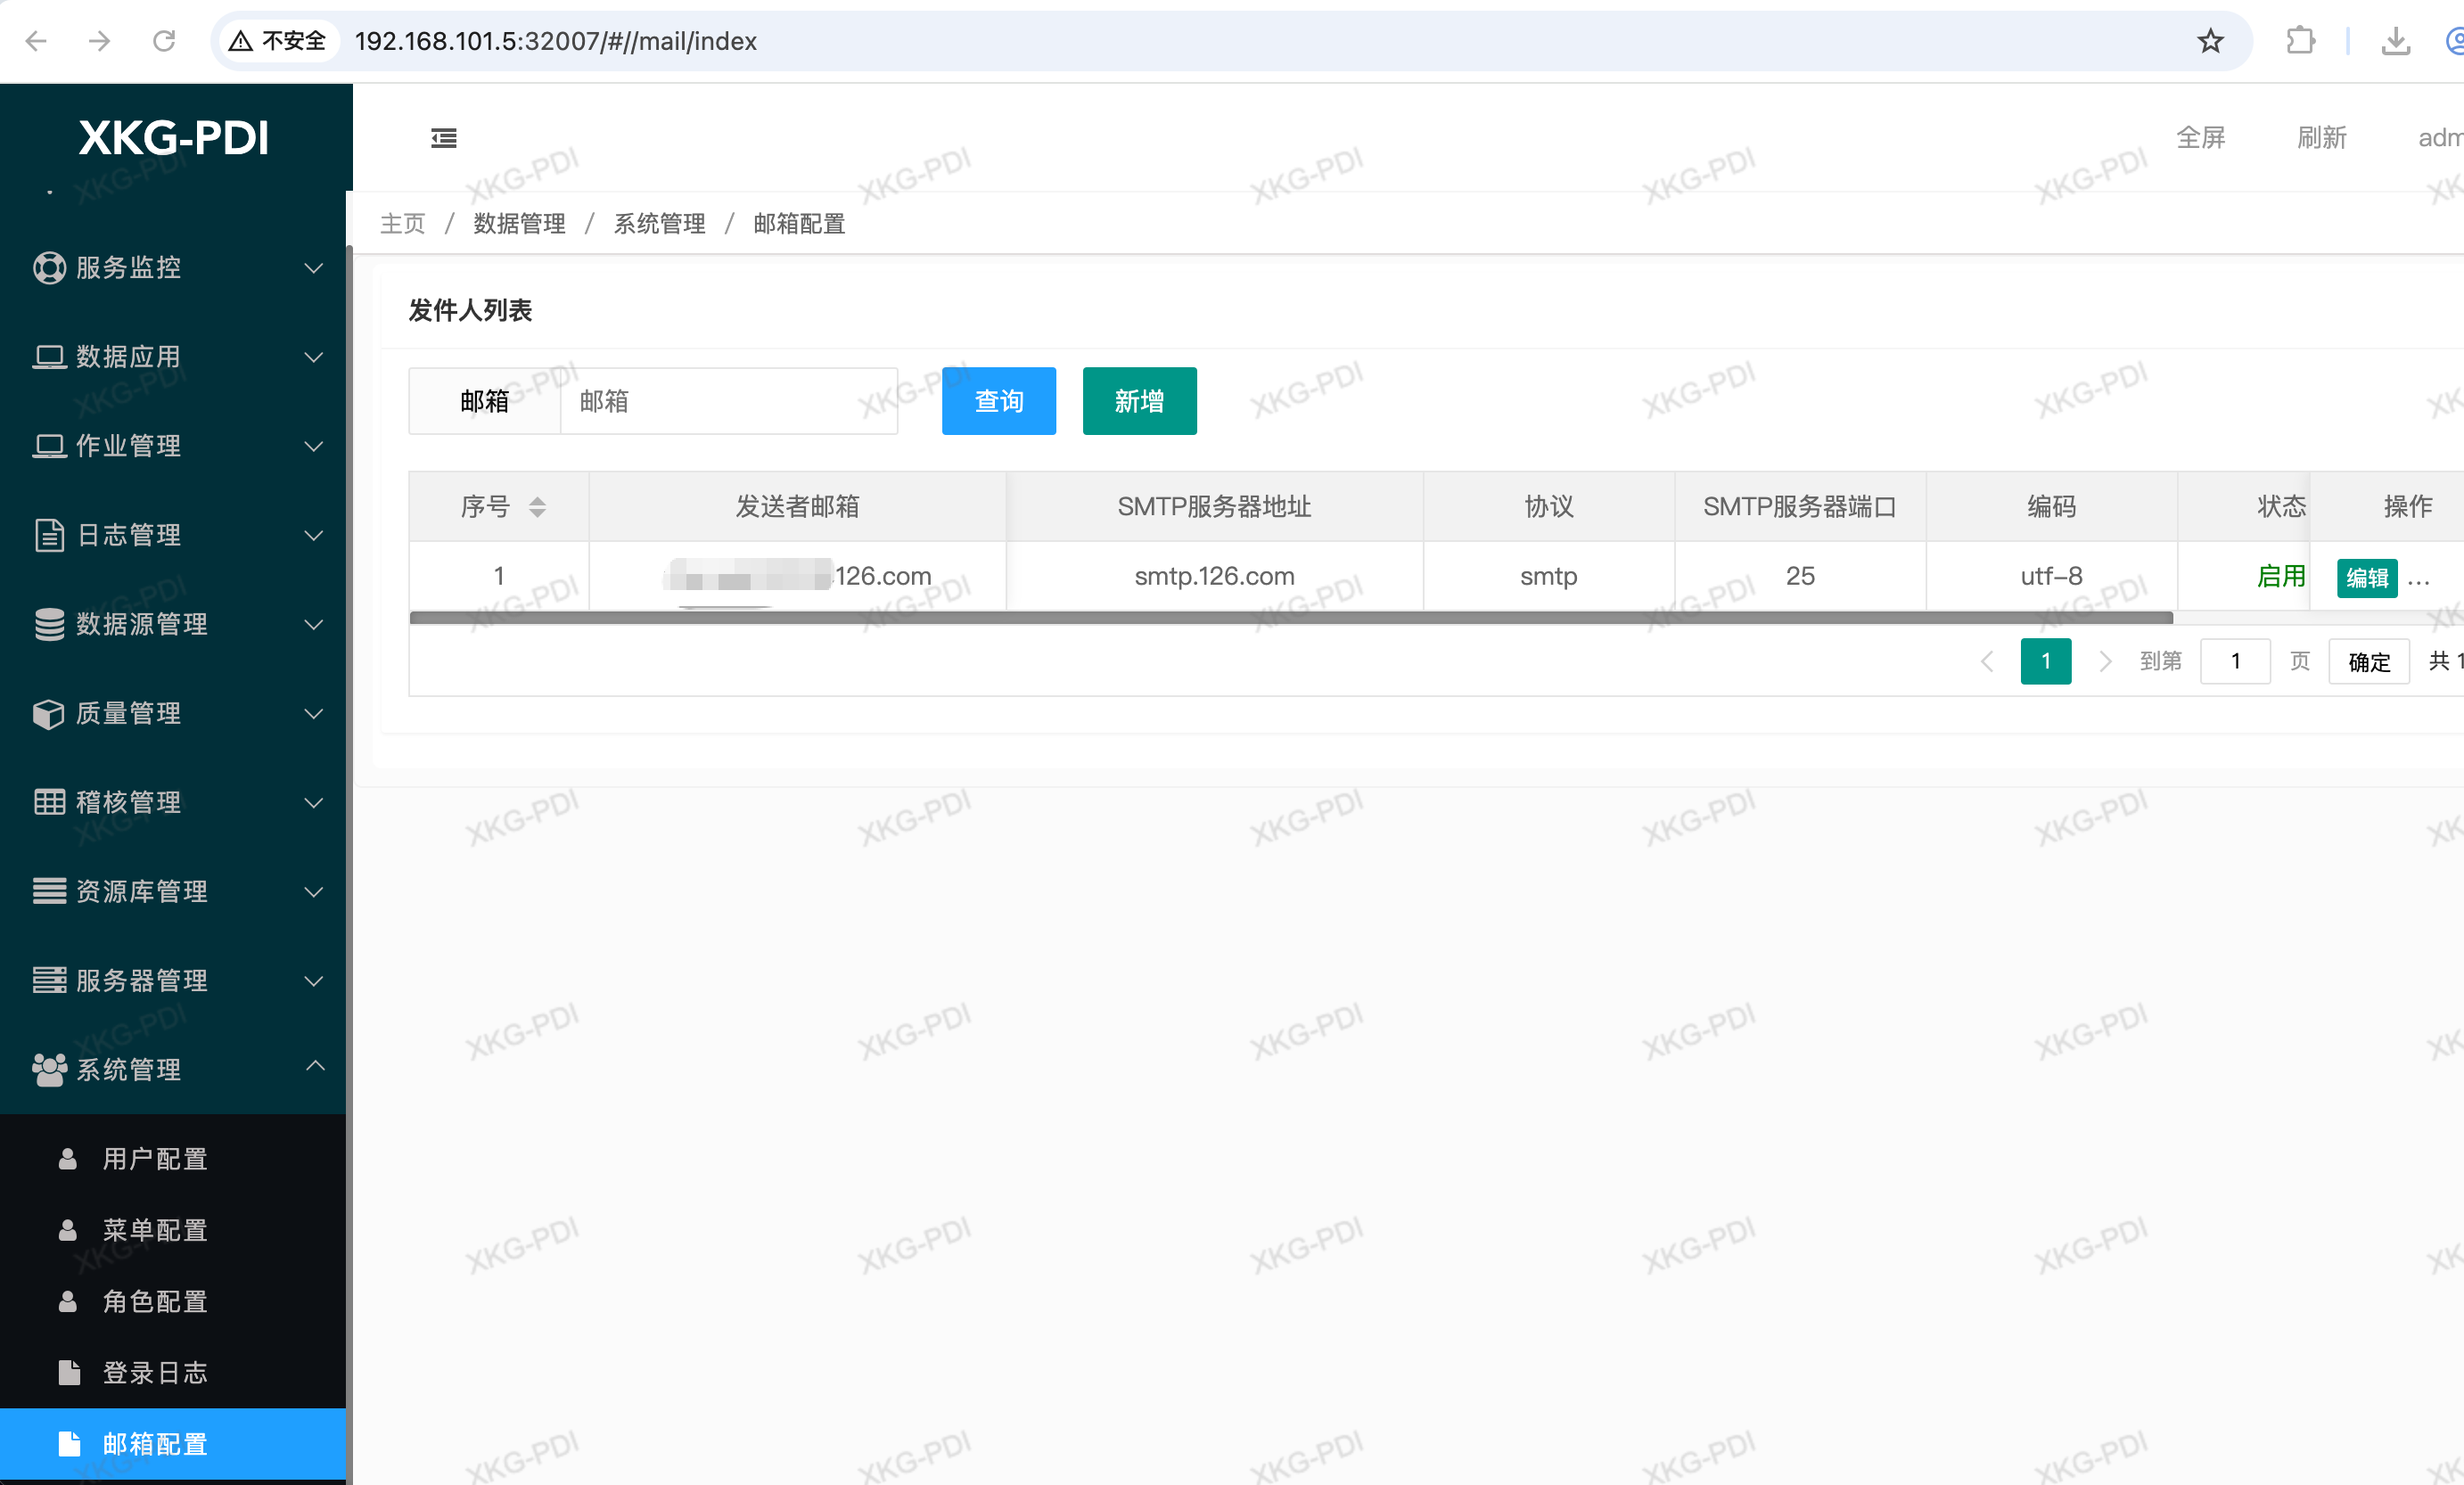Collapse the 系统管理 menu chevron
Screen dimensions: 2464x1485
pyautogui.click(x=314, y=1067)
